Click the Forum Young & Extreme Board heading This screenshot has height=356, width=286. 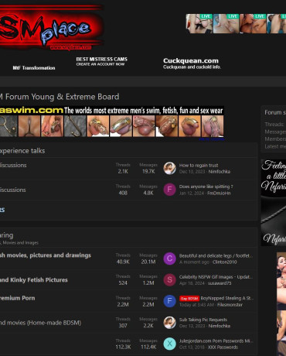pyautogui.click(x=60, y=97)
